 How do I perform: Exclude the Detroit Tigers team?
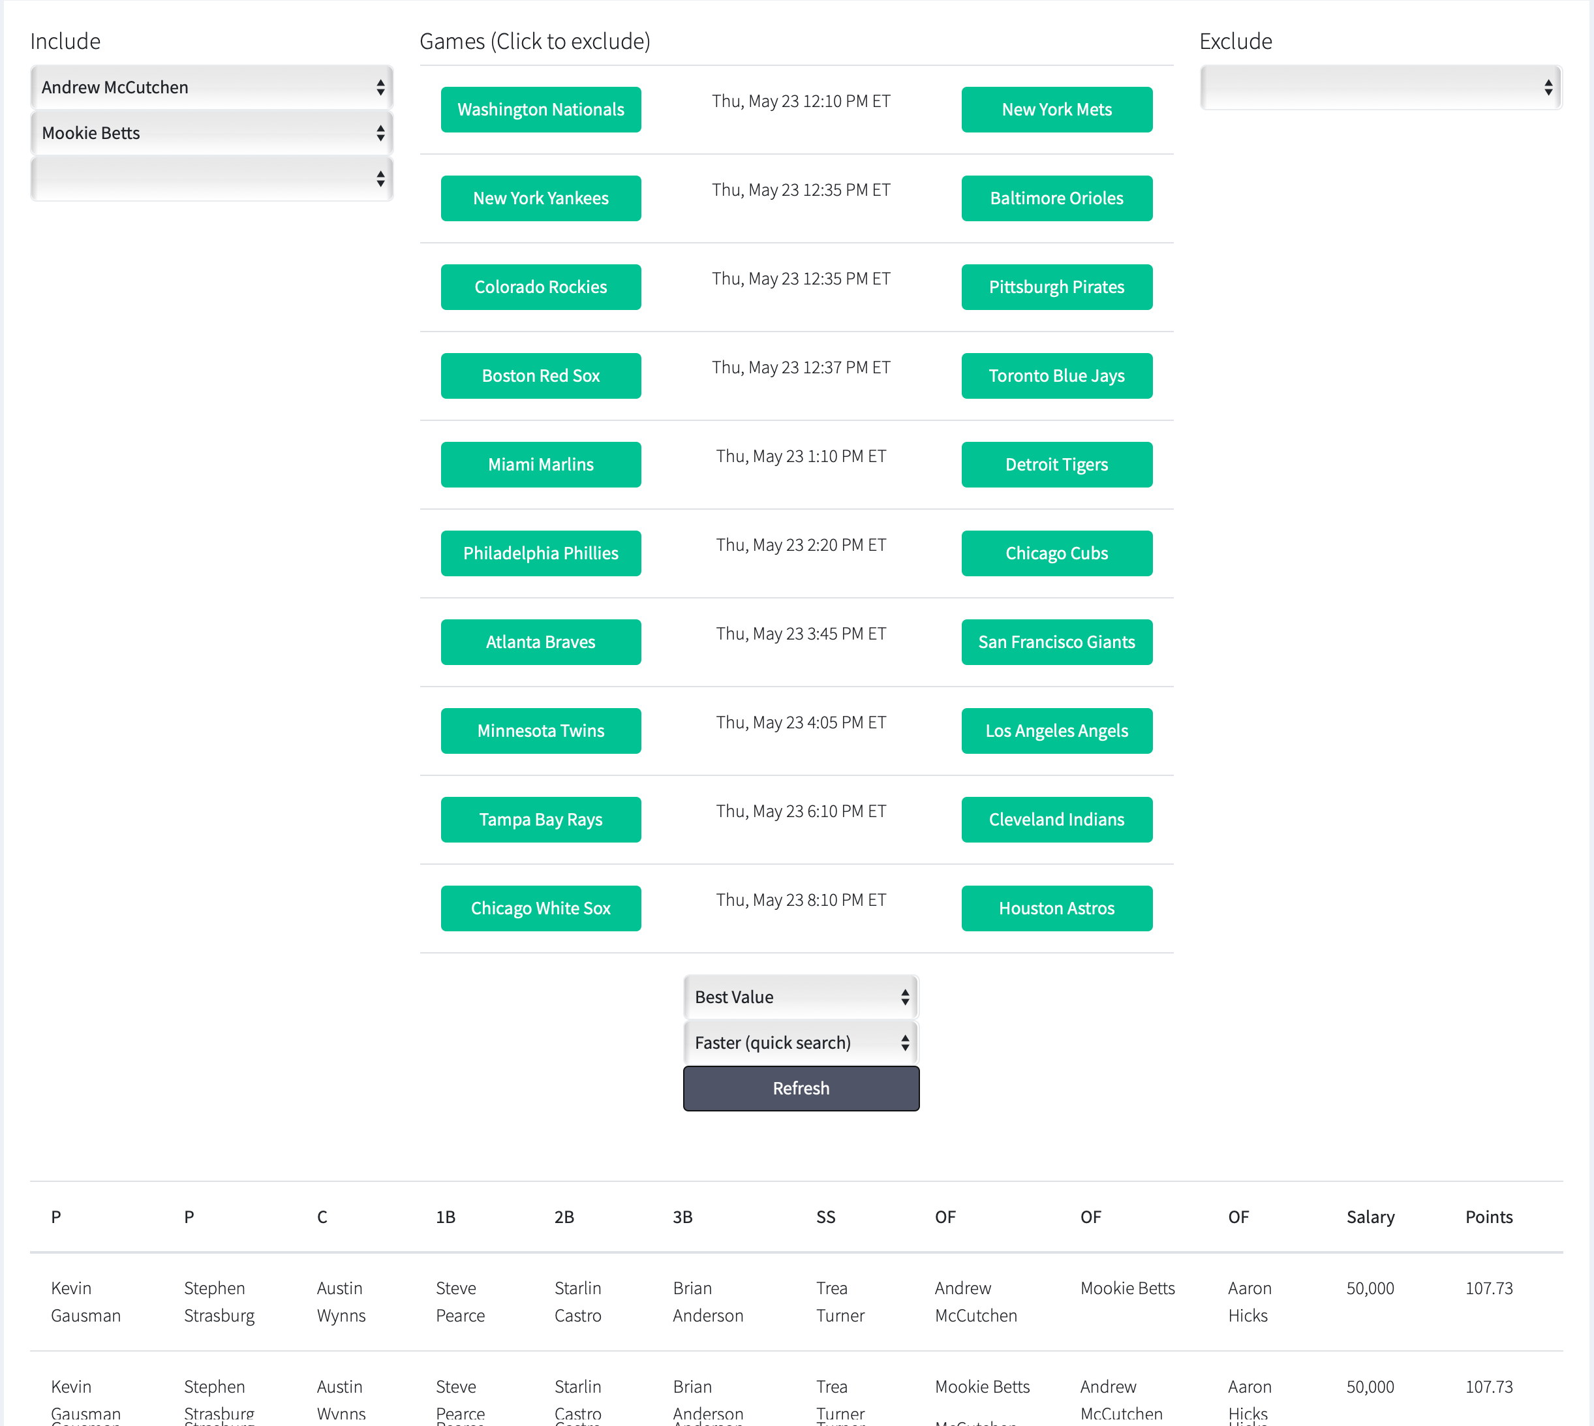[x=1056, y=465]
